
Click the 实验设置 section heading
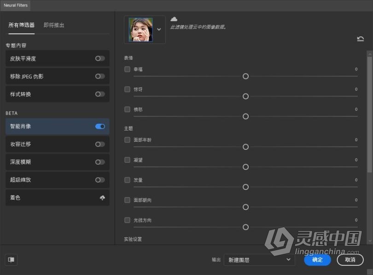[133, 239]
